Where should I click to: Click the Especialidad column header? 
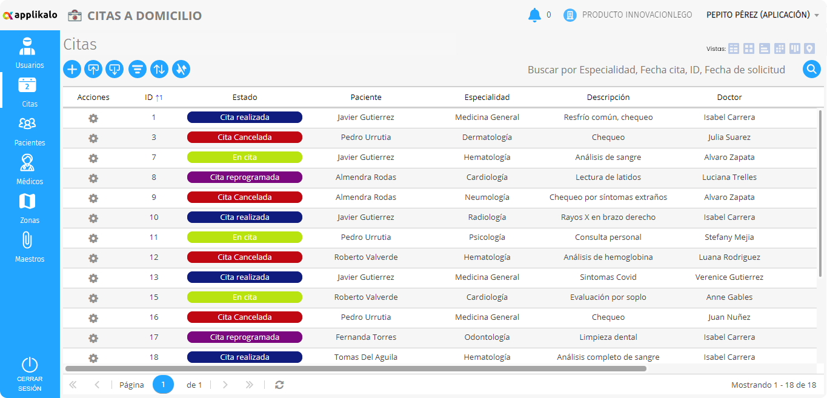point(487,98)
